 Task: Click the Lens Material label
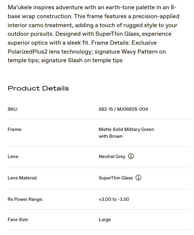[22, 178]
